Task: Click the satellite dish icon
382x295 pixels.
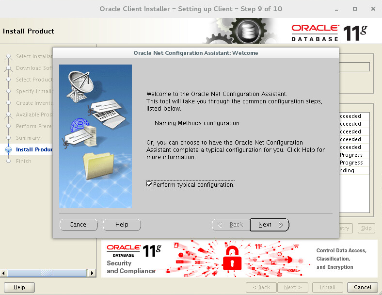Action: coord(80,86)
